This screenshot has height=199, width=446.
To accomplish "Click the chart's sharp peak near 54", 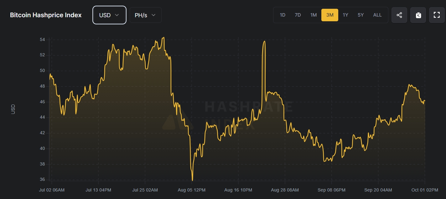I will (265, 41).
